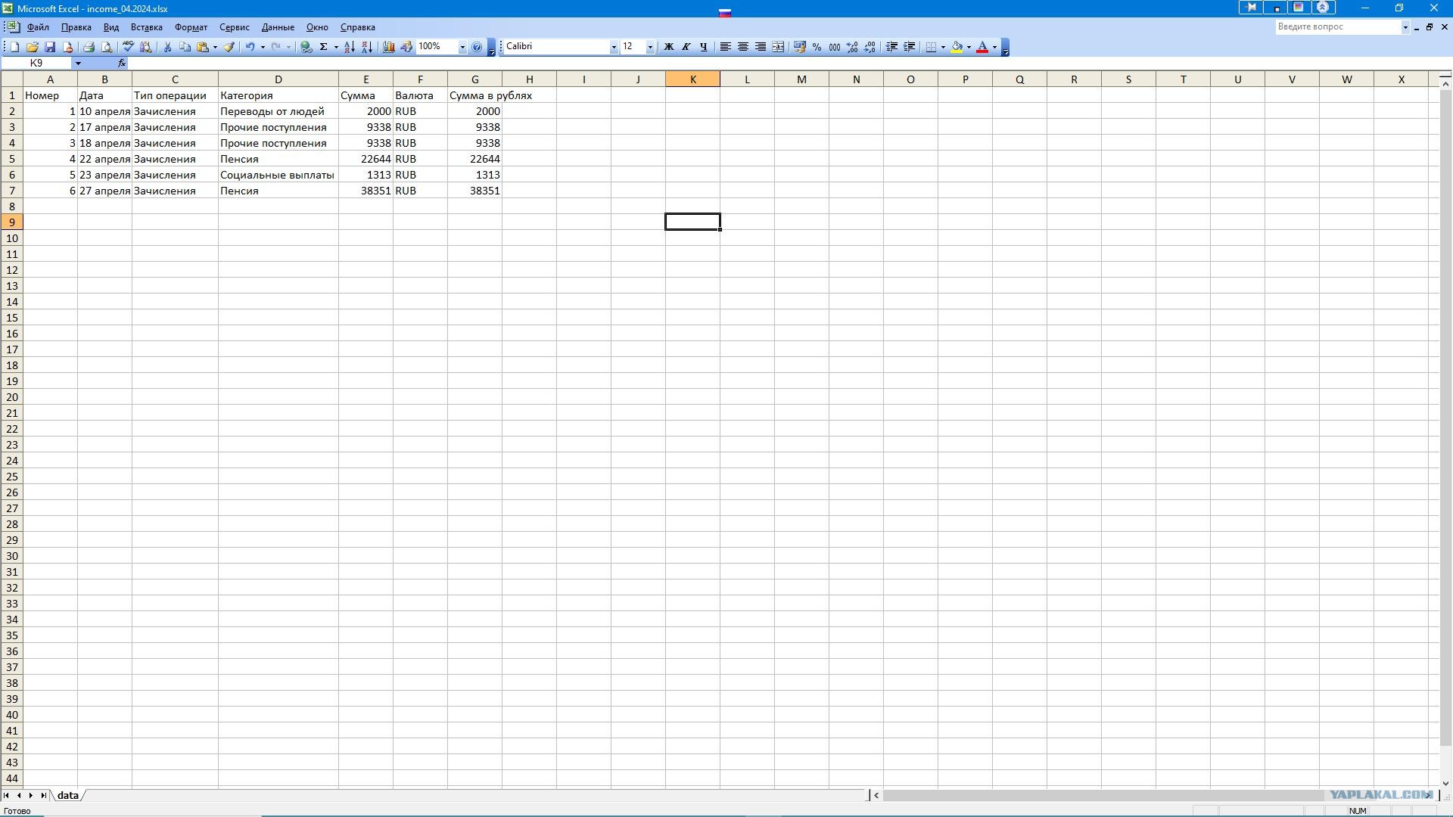
Task: Toggle bold Ж formatting
Action: (x=668, y=47)
